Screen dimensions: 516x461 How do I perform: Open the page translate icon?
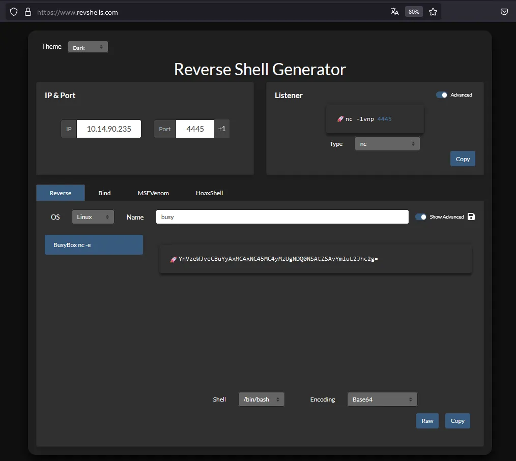coord(394,12)
